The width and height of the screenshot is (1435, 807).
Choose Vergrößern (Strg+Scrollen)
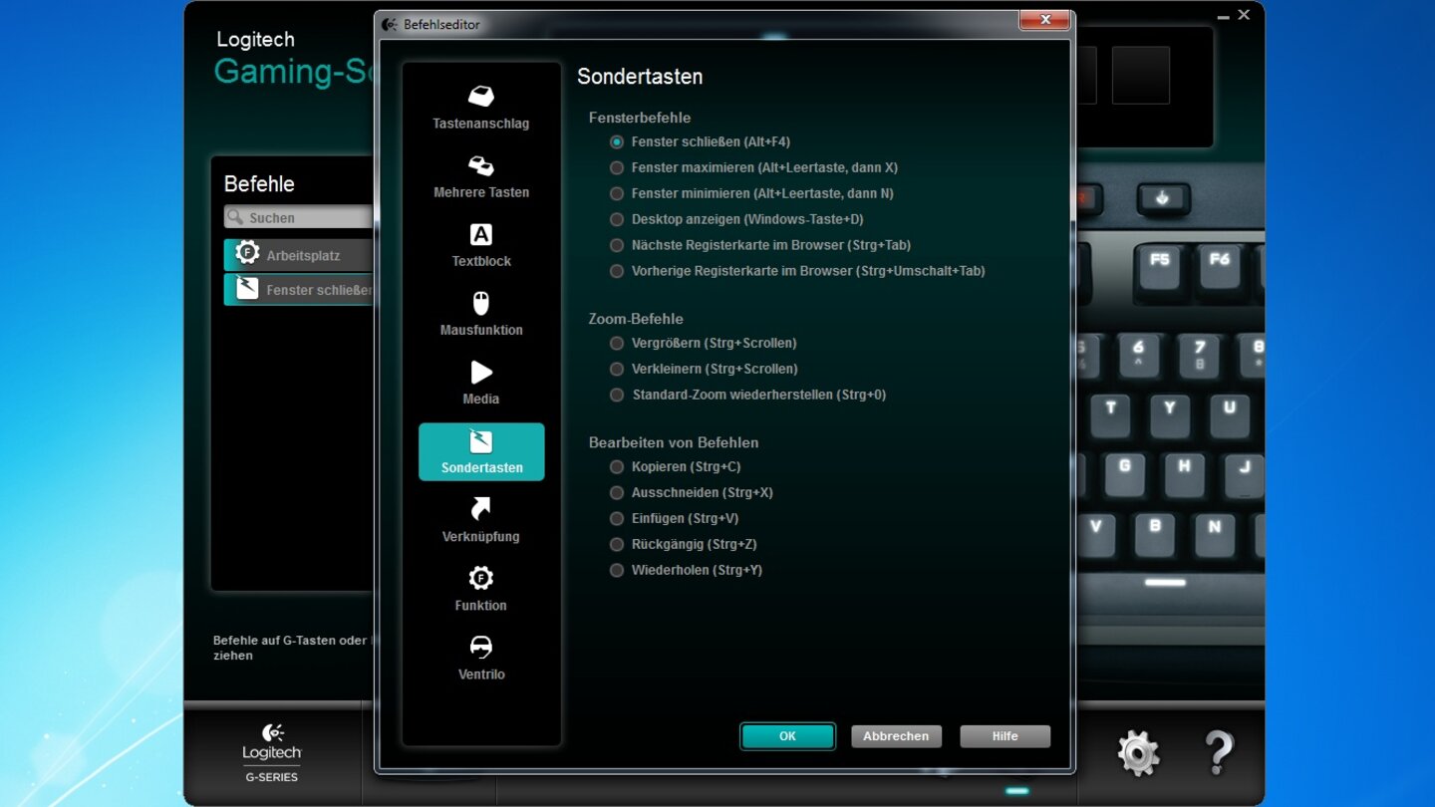pos(704,343)
